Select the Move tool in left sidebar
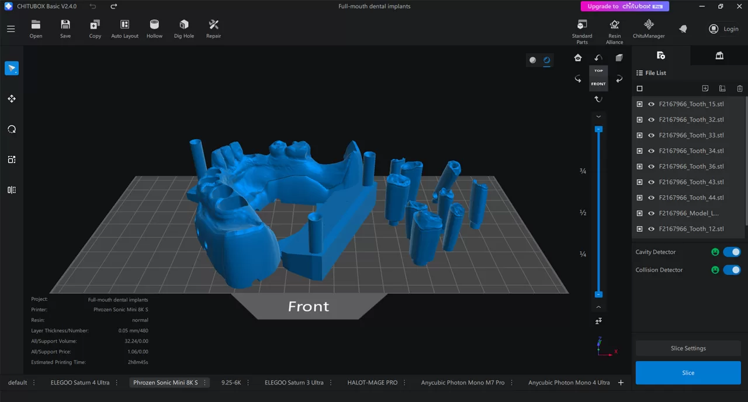 (x=12, y=99)
